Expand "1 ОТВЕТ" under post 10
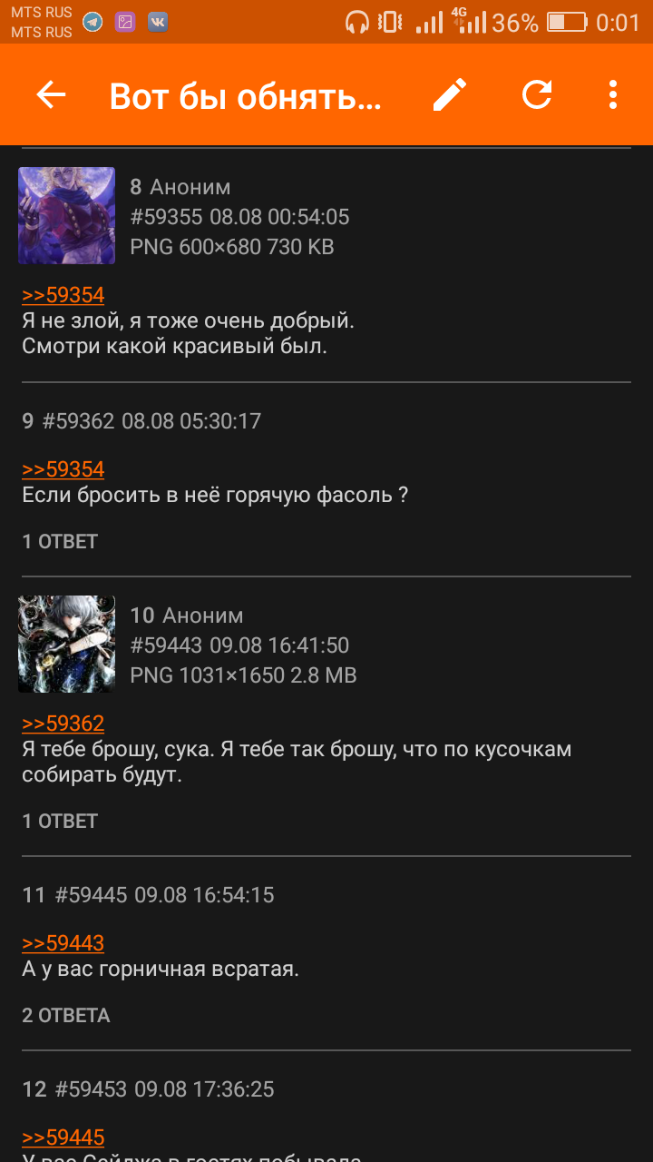Viewport: 653px width, 1162px height. pos(60,822)
